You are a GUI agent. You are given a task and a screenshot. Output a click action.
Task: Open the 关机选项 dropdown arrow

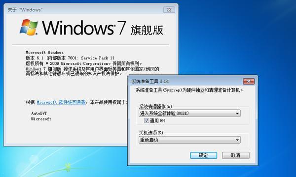coord(237,140)
